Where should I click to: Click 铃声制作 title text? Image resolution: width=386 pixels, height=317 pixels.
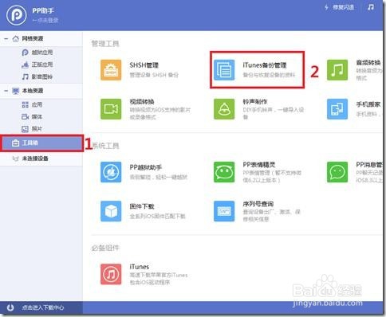click(255, 102)
